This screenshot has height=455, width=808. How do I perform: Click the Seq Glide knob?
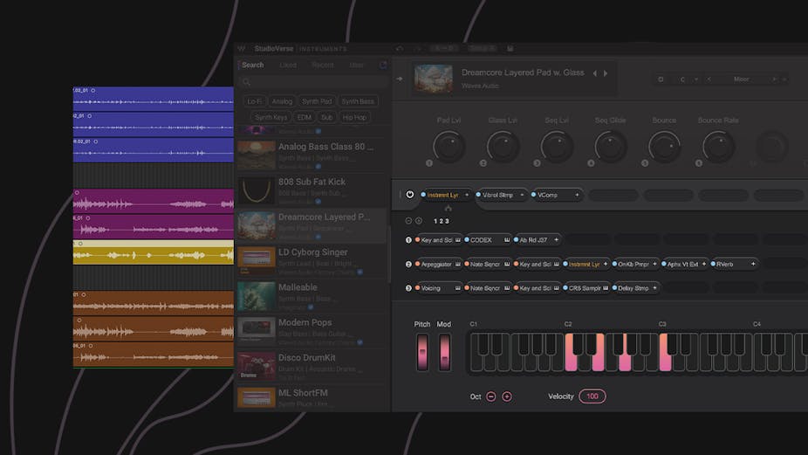(x=610, y=146)
